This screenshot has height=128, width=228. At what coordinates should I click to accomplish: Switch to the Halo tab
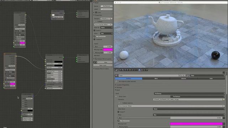click(x=211, y=79)
